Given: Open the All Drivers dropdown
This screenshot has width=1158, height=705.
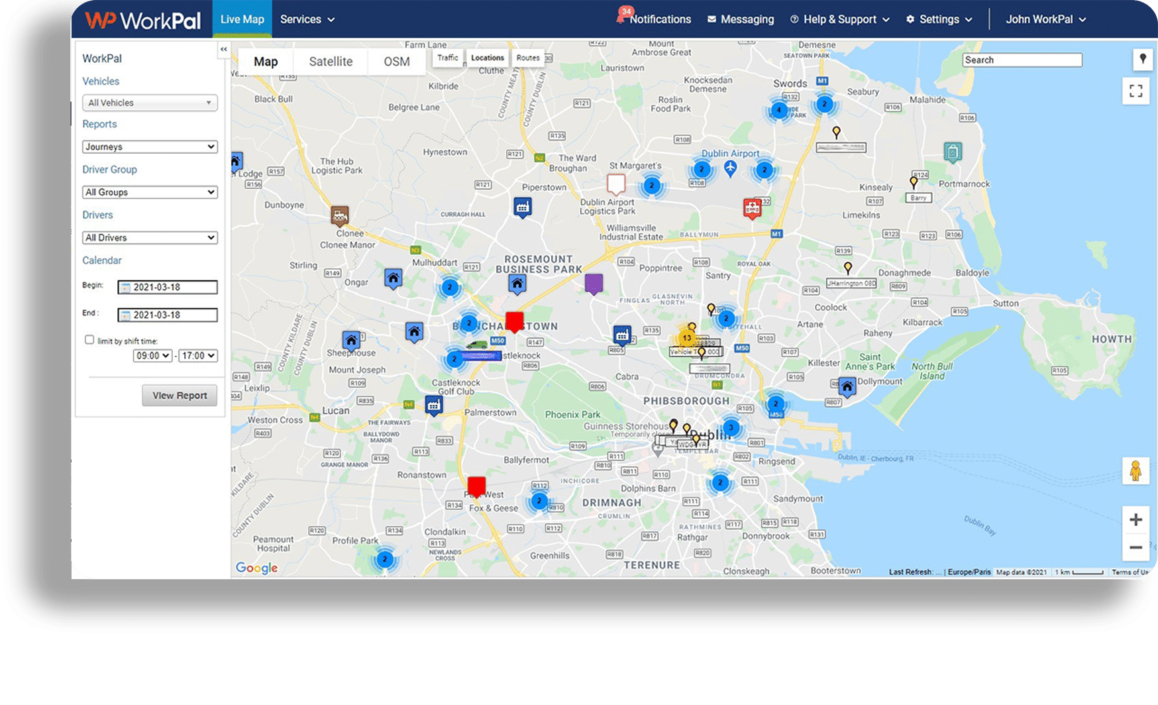Looking at the screenshot, I should click(x=150, y=237).
